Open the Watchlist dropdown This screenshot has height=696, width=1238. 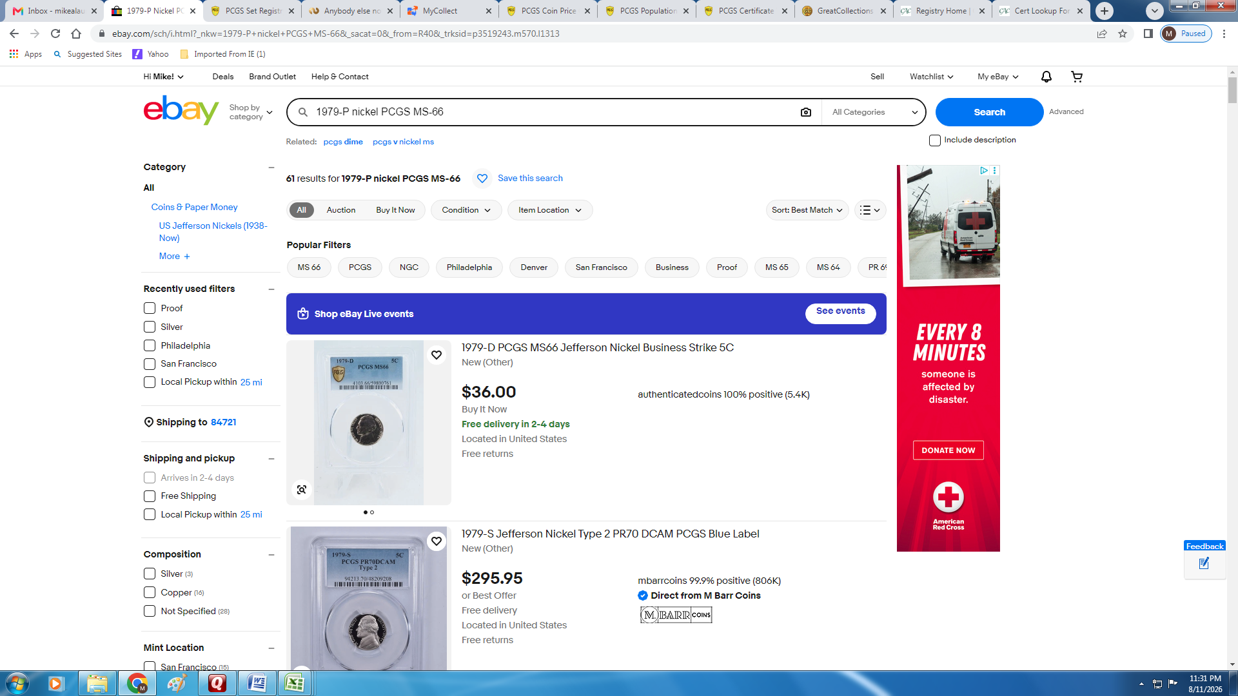click(931, 77)
